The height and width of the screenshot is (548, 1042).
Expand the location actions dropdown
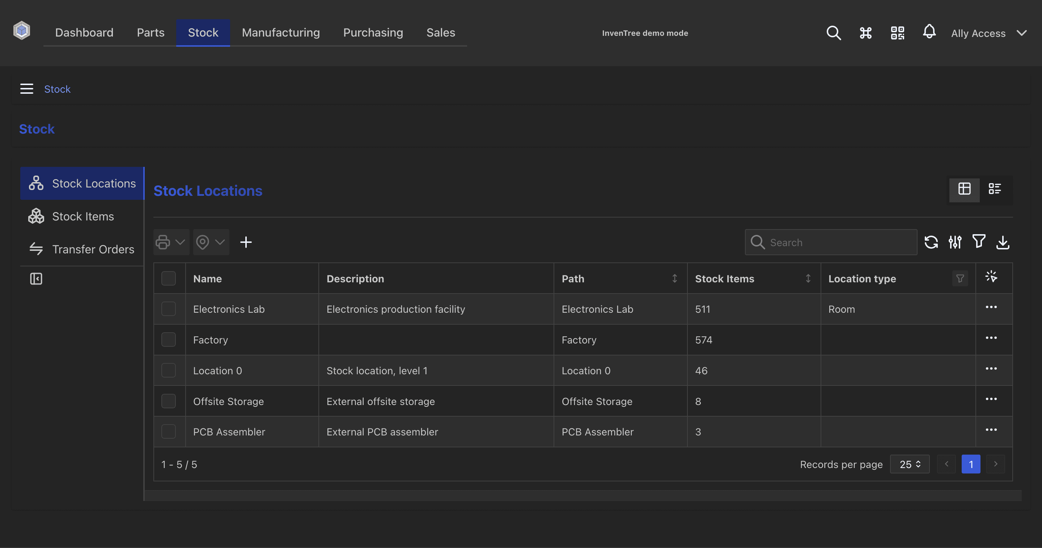pyautogui.click(x=211, y=242)
